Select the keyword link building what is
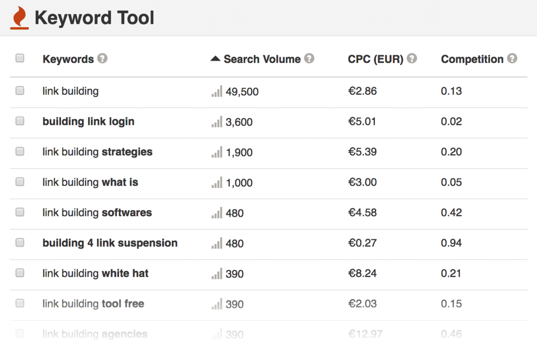Screen dimensions: 537x349 tap(91, 182)
